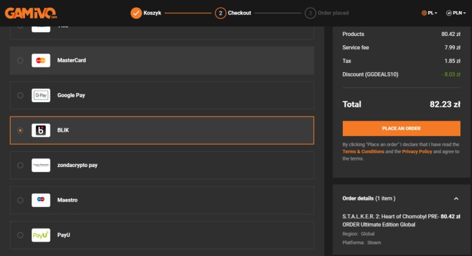Click the BLIK logo icon
The width and height of the screenshot is (472, 256).
pos(41,130)
